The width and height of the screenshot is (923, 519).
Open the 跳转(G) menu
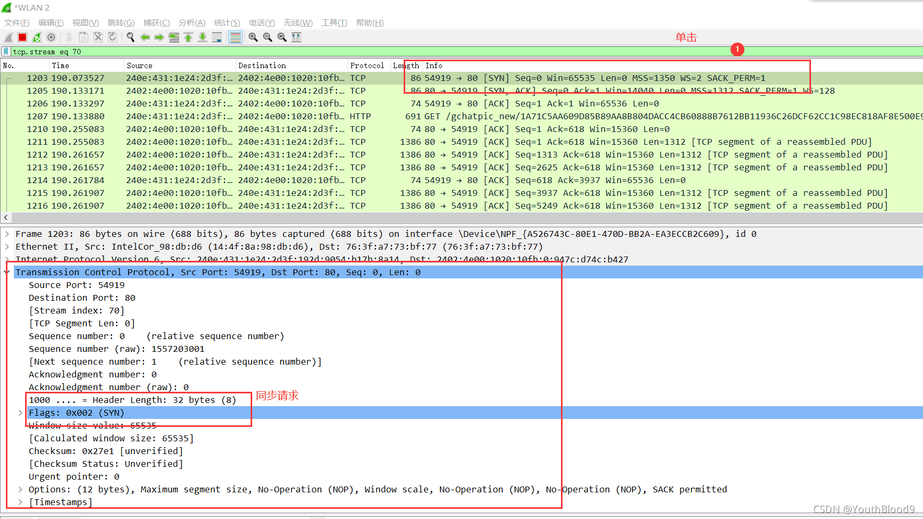[121, 23]
